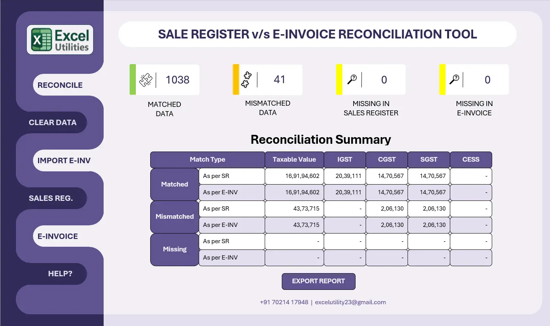The image size is (550, 326).
Task: Click the Taxable Value column header
Action: click(294, 160)
